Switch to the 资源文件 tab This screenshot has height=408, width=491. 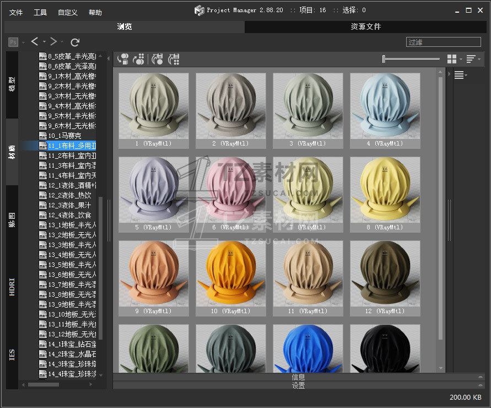click(x=365, y=26)
